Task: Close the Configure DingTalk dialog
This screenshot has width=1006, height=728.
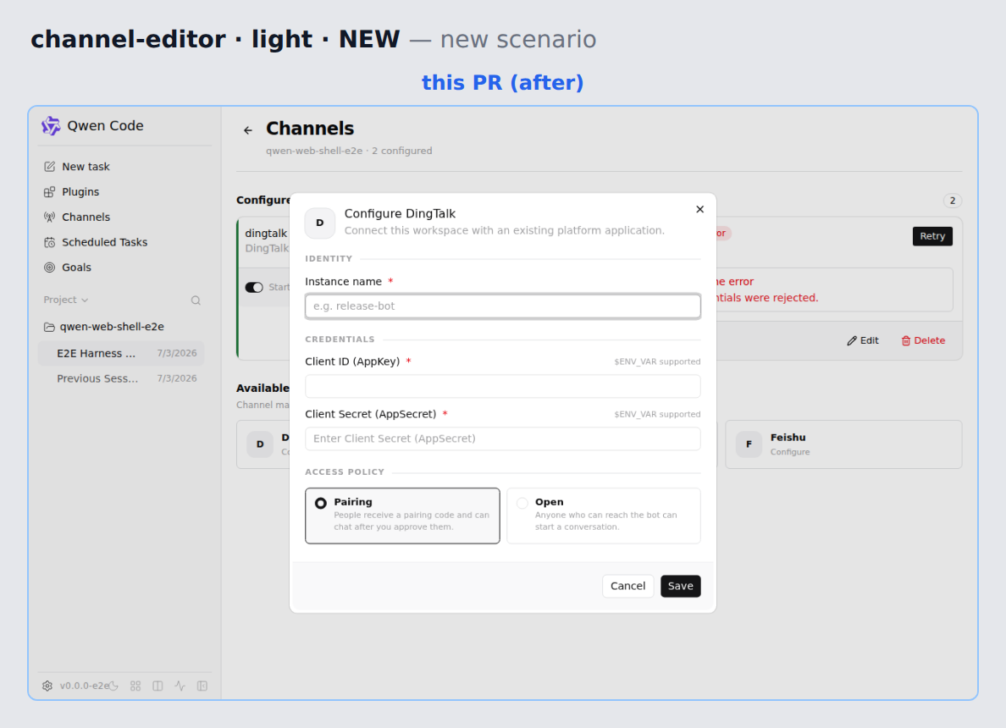Action: 699,209
